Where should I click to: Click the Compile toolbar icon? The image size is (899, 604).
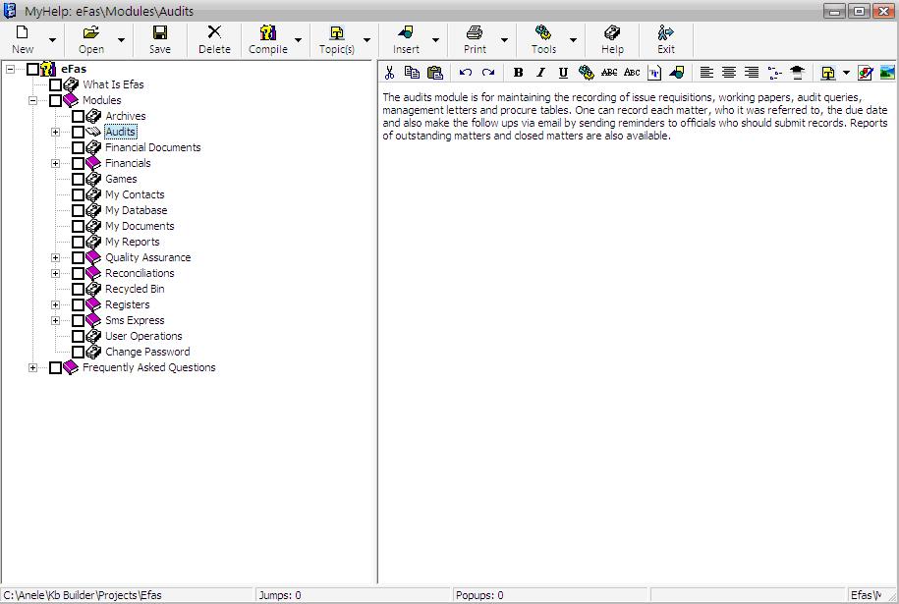pyautogui.click(x=267, y=39)
